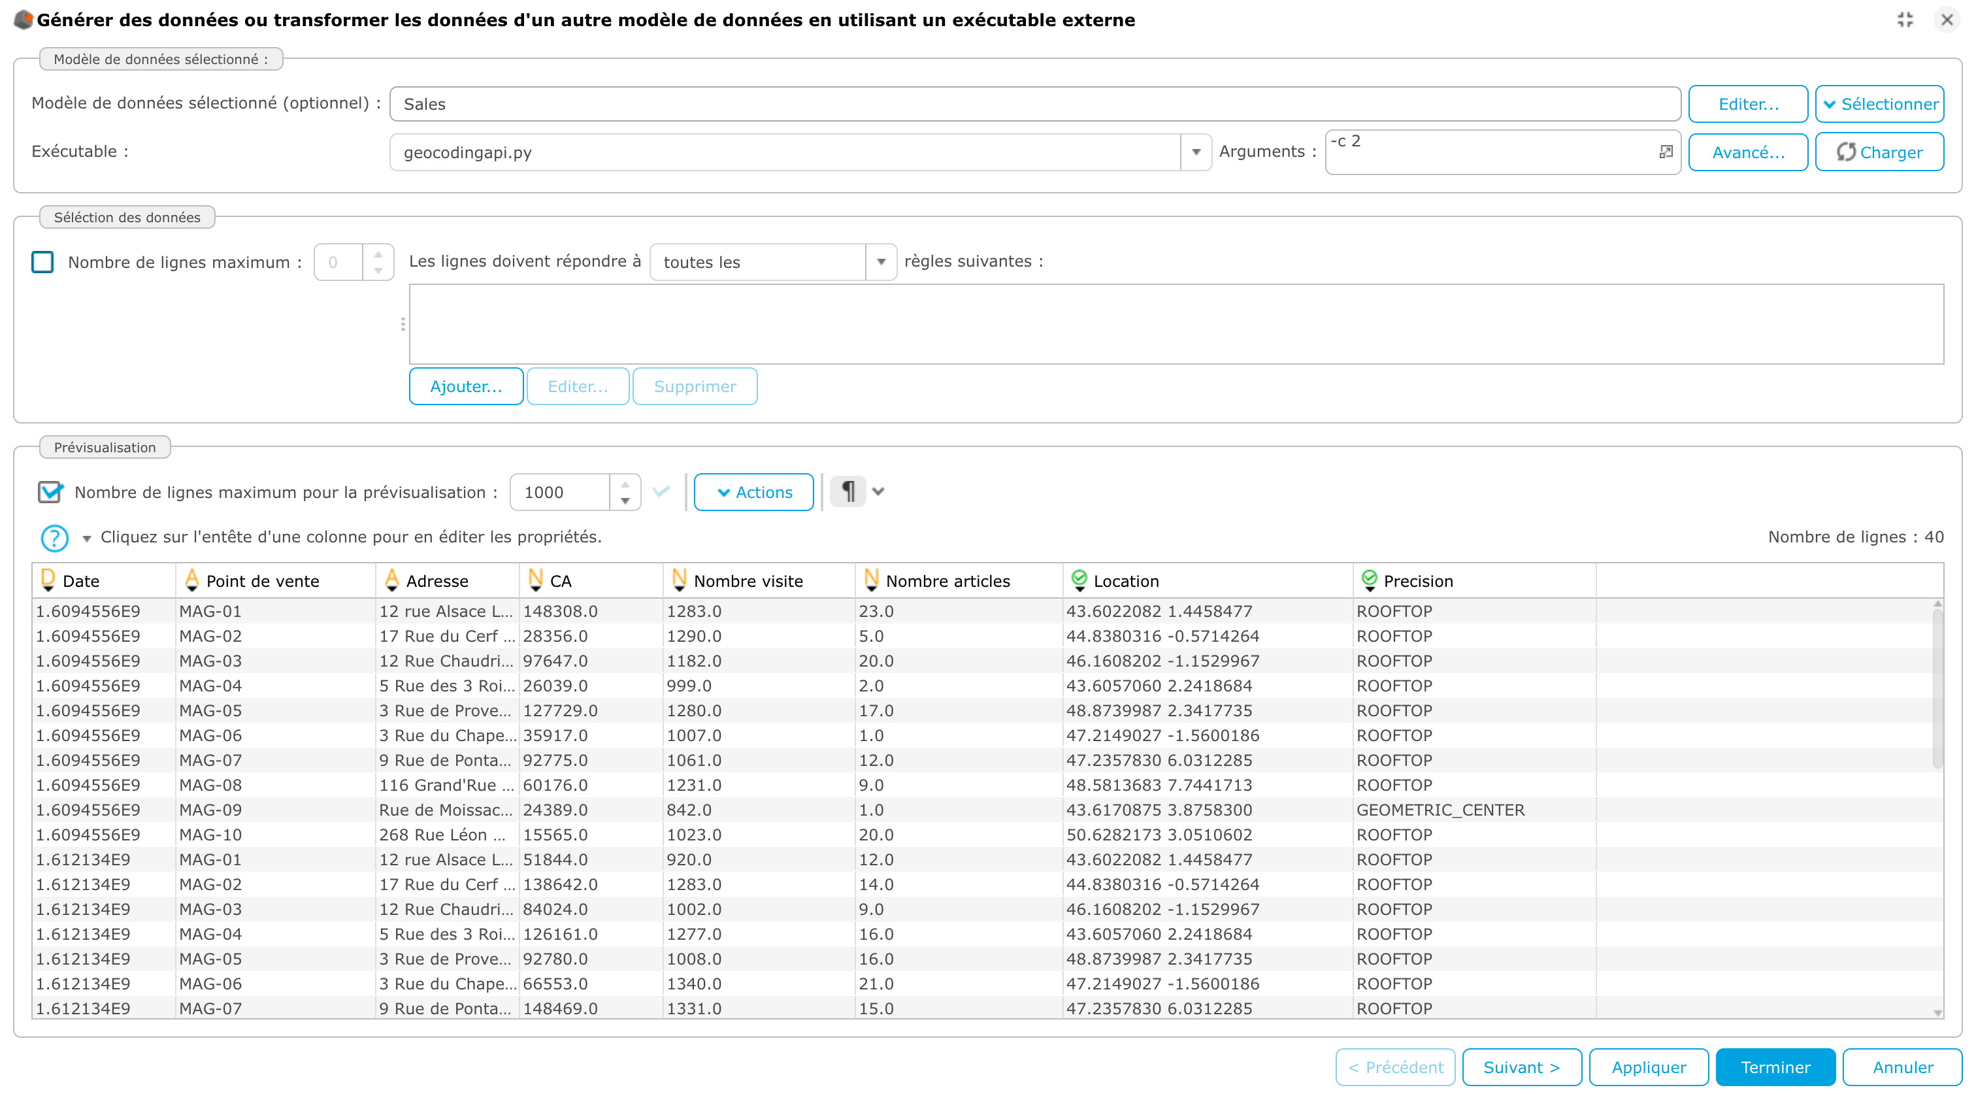This screenshot has width=1976, height=1094.
Task: Click the Point de vente column type icon
Action: [x=191, y=580]
